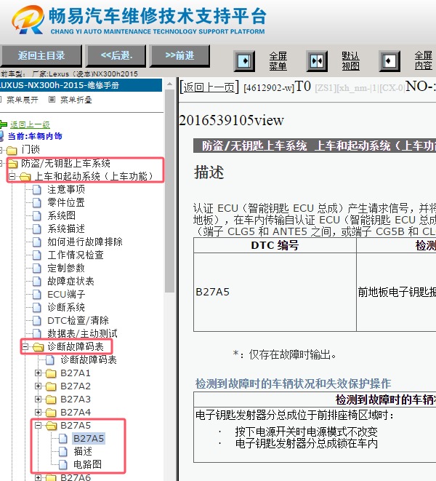Click the left panel scrollbar thumb

coord(170,190)
